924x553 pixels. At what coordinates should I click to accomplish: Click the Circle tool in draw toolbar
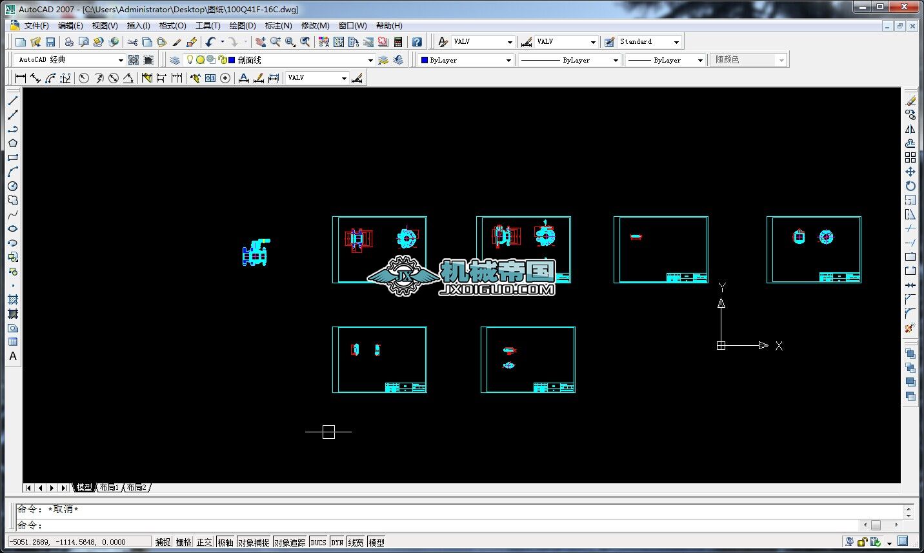pos(13,186)
